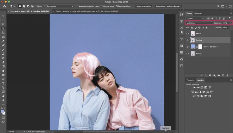Toggle visibility of the Fondo layer
Image resolution: width=233 pixels, height=133 pixels.
click(187, 53)
